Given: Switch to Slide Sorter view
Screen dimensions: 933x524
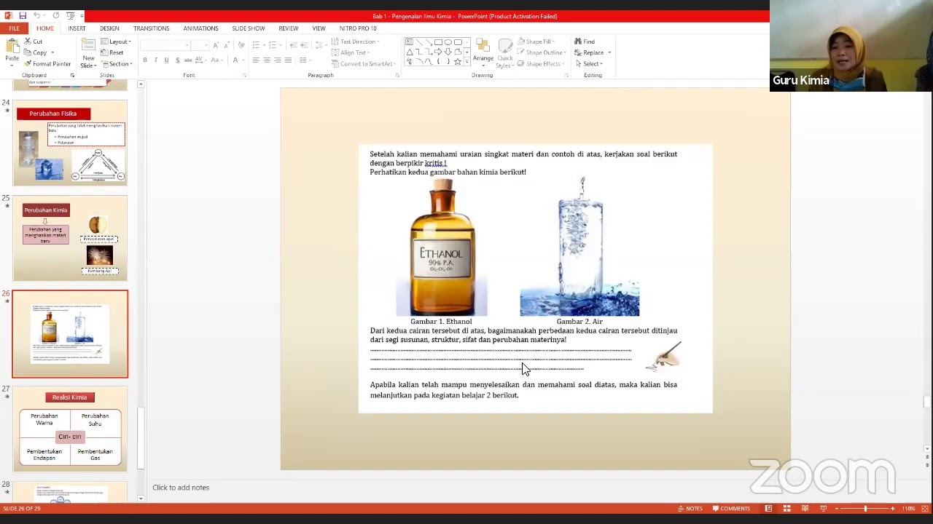Looking at the screenshot, I should pos(786,509).
